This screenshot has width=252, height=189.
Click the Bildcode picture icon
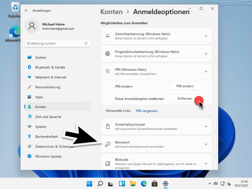(108, 163)
